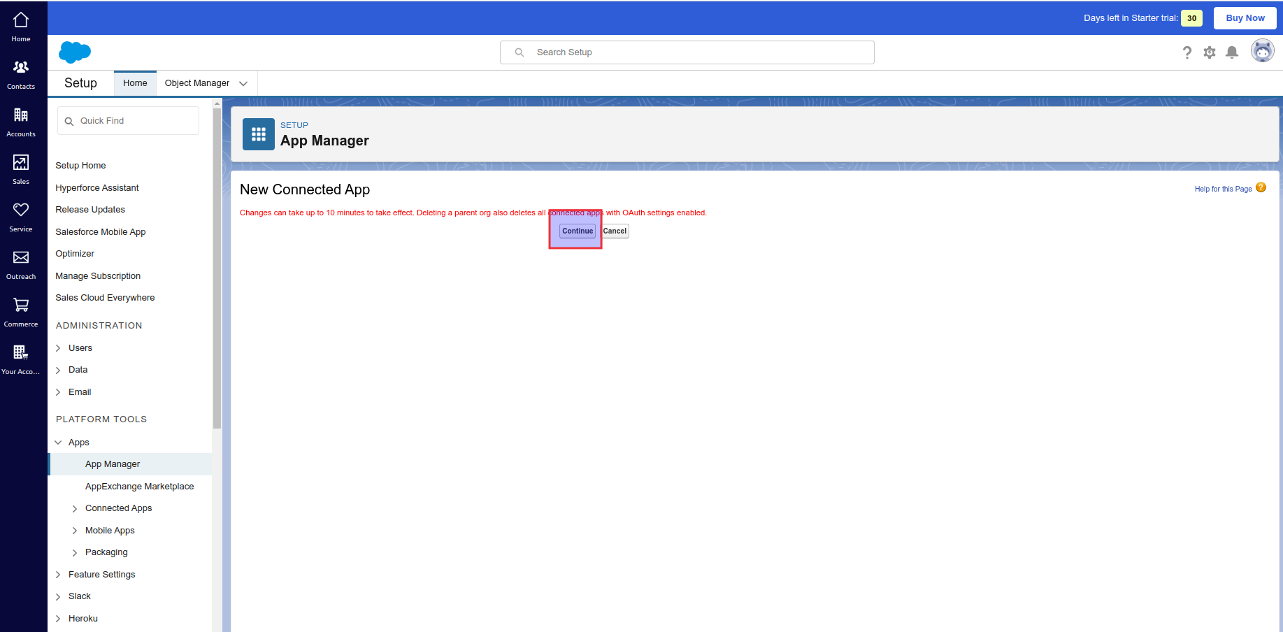
Task: Expand the Users section
Action: [x=58, y=348]
